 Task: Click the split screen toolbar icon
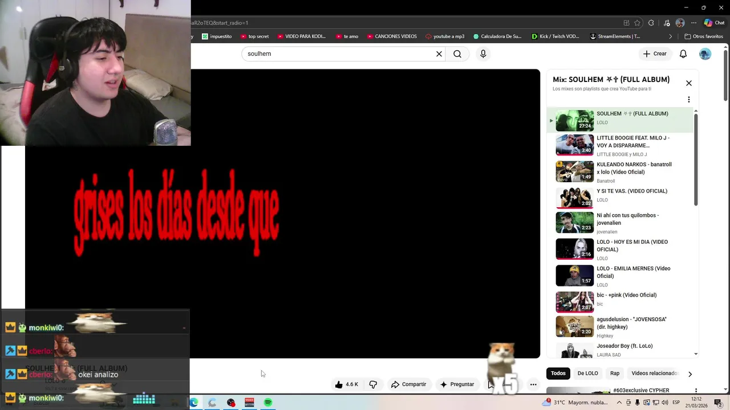coord(626,23)
